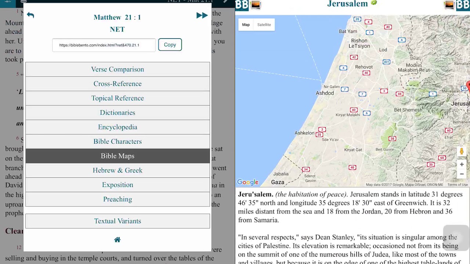Image resolution: width=470 pixels, height=264 pixels.
Task: Click the Google logo on the map
Action: 248,182
